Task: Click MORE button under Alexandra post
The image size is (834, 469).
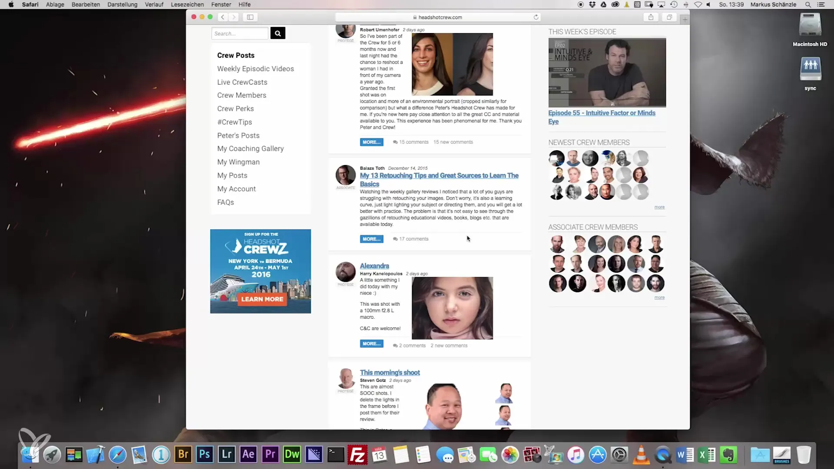Action: pos(371,343)
